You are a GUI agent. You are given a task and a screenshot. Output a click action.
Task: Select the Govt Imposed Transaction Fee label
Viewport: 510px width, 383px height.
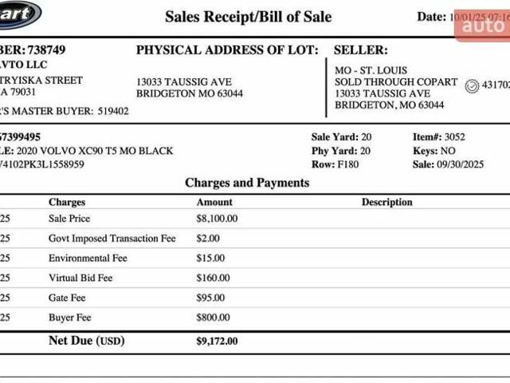click(112, 239)
